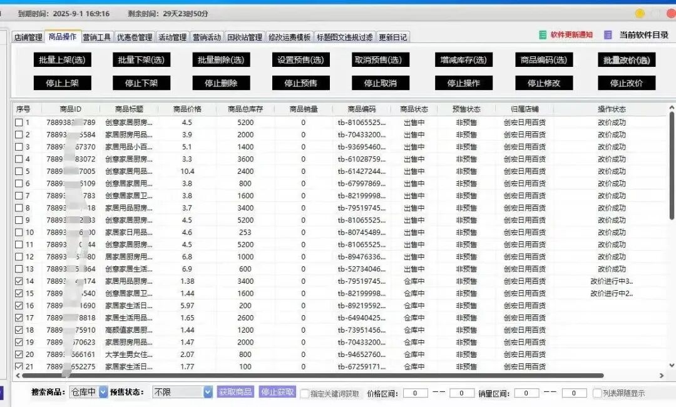
Task: Click the 销量区间 minimum input field
Action: tap(526, 393)
